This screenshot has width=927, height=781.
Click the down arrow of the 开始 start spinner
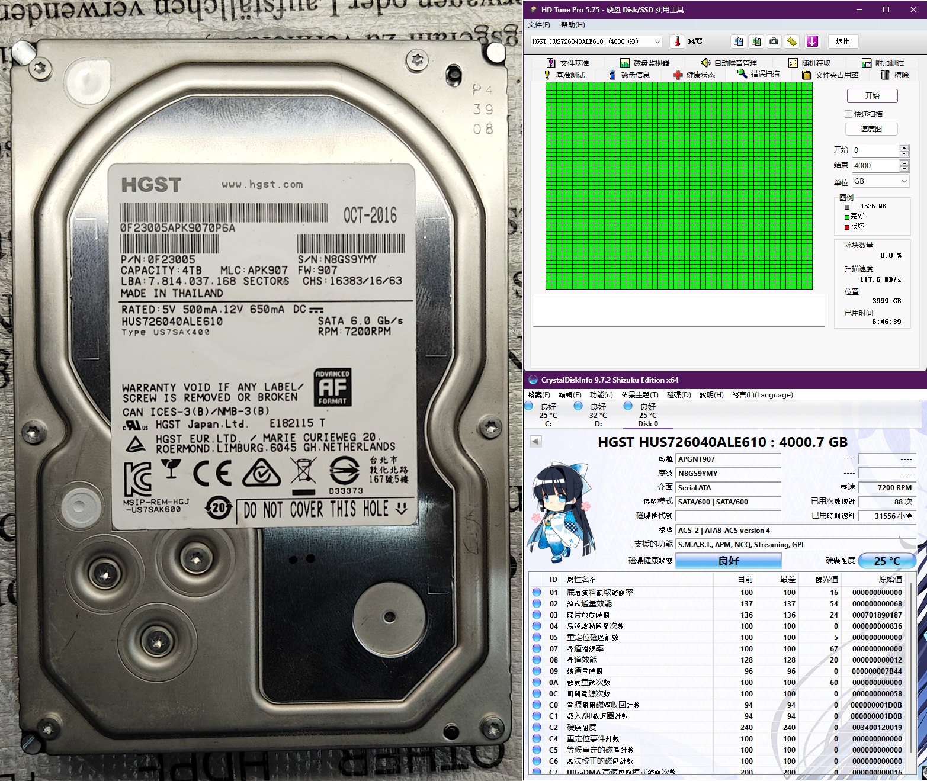904,153
